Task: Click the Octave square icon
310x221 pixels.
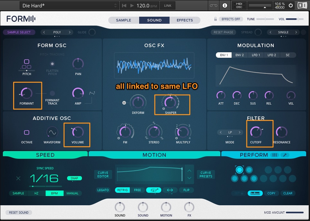Action: point(26,132)
